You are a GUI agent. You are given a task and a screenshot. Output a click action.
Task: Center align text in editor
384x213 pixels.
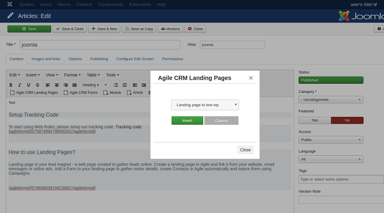(x=56, y=85)
